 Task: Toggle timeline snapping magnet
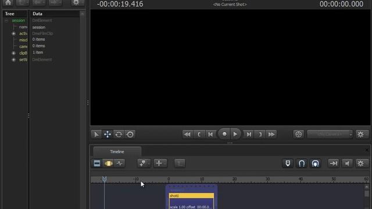click(302, 163)
